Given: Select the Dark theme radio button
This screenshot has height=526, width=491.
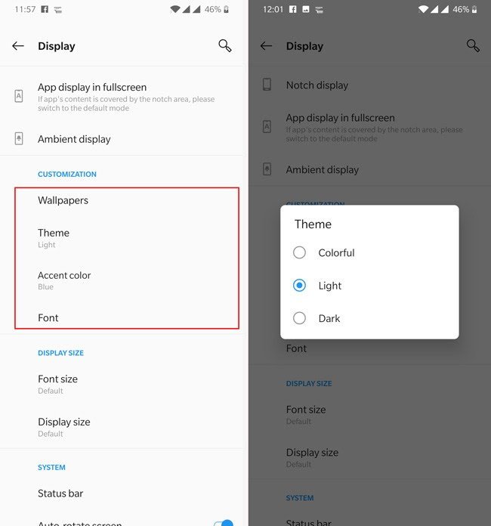Looking at the screenshot, I should (x=299, y=318).
